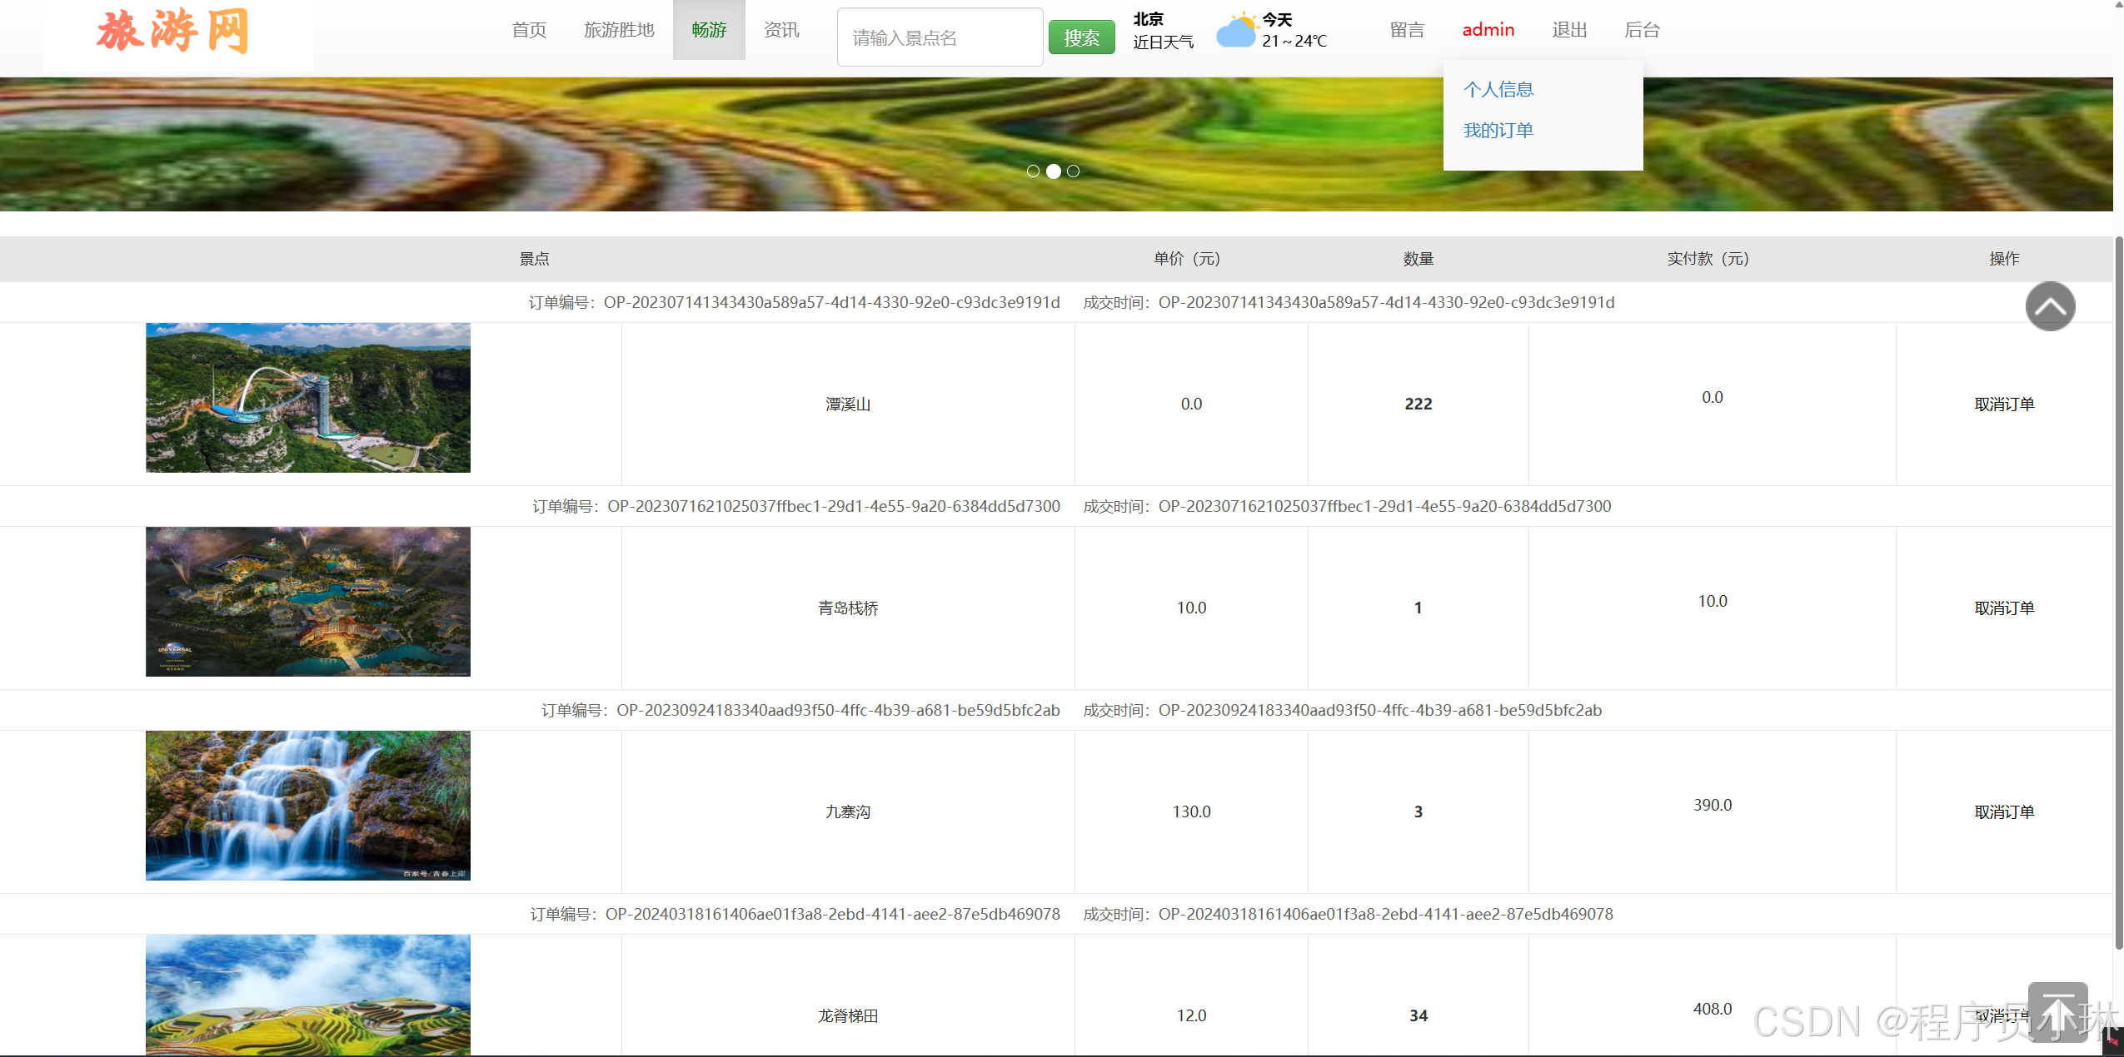The width and height of the screenshot is (2124, 1057).
Task: Go to the 旅游胜地 nav tab
Action: pyautogui.click(x=619, y=30)
